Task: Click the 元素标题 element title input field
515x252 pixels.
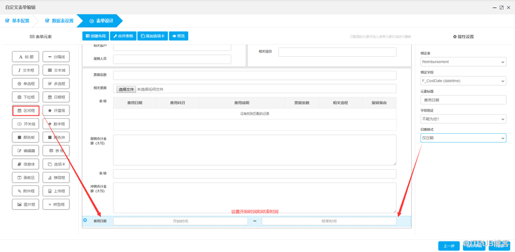Action: 463,100
